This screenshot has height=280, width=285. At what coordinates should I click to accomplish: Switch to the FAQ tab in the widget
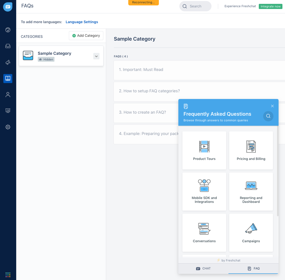(253, 268)
